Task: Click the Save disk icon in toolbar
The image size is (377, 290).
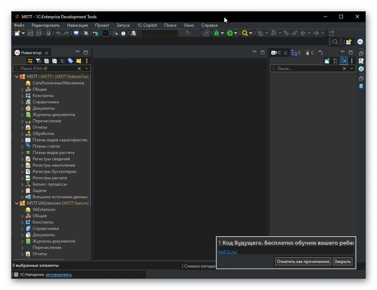Action: point(31,33)
